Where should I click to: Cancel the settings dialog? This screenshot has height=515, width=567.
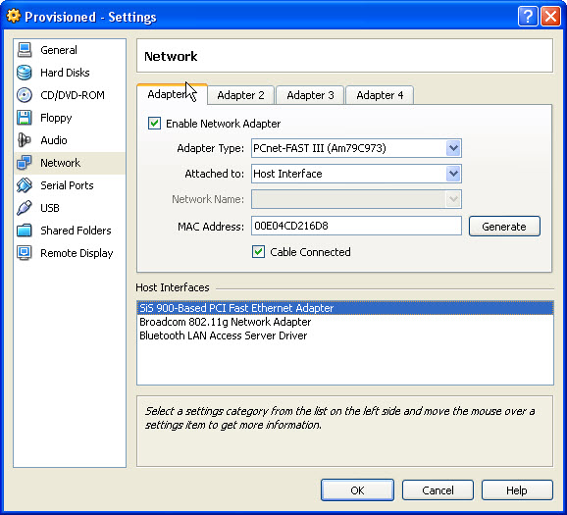(x=438, y=490)
